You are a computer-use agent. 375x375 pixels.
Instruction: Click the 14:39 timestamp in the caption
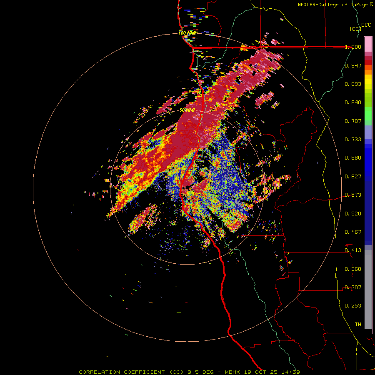tap(290, 372)
